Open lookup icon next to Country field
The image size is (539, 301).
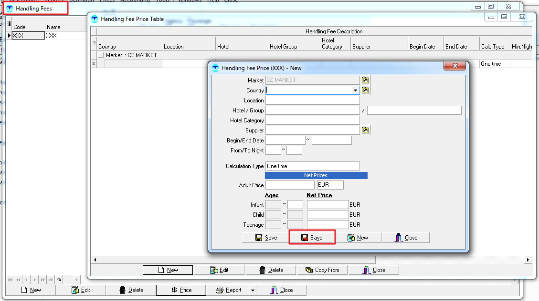(366, 90)
